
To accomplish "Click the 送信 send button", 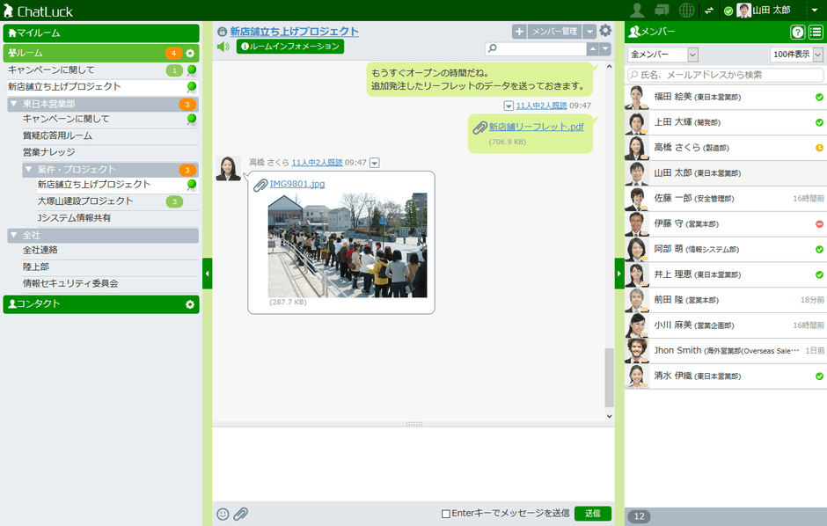I will click(x=592, y=514).
